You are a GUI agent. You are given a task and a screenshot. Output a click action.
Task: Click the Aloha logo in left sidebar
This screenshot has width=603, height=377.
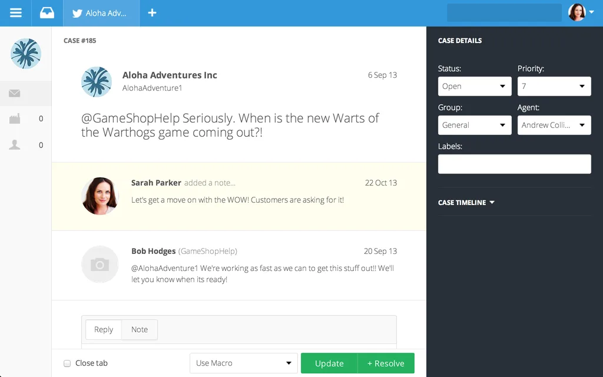point(26,54)
